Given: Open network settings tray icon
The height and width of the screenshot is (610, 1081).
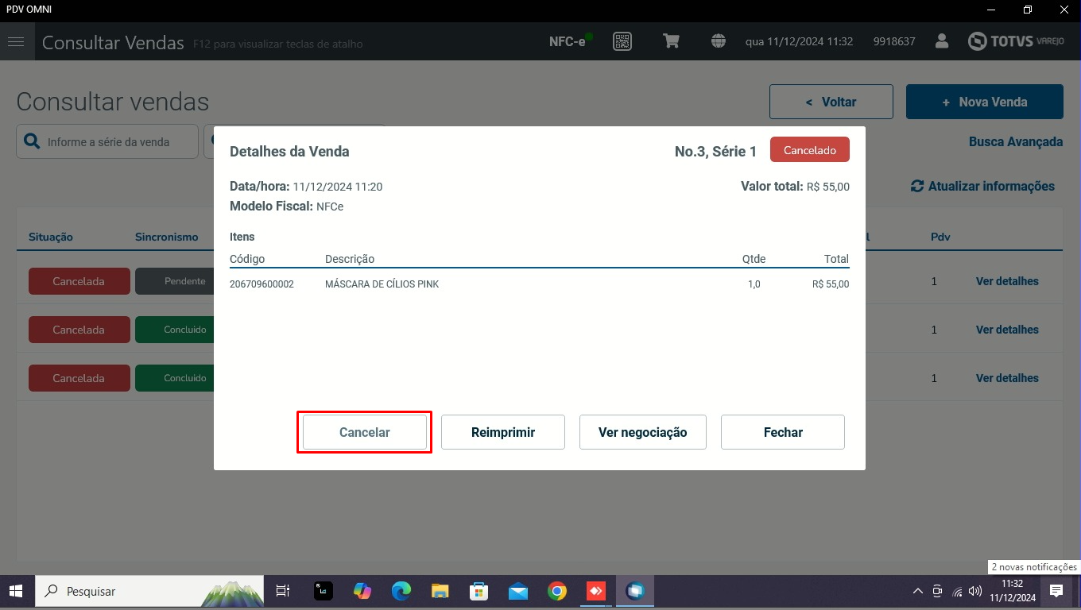Looking at the screenshot, I should point(957,591).
